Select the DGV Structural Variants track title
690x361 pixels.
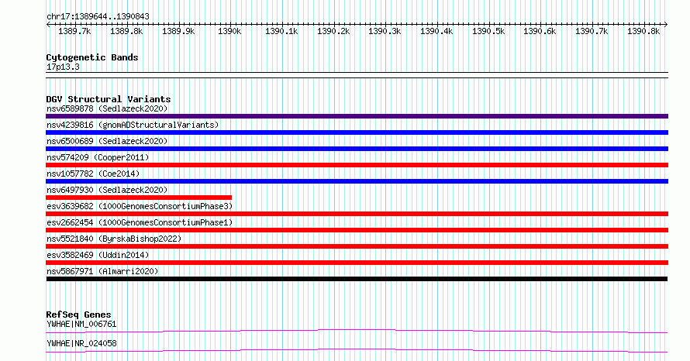[109, 99]
